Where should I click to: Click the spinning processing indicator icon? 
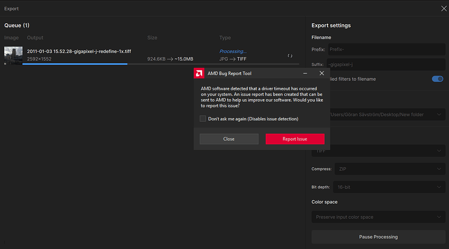click(290, 56)
